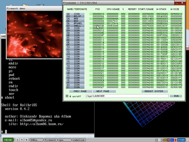Image resolution: width=189 pixels, height=142 pixels.
Task: Switch to firework task in taskbar
Action: [50, 140]
